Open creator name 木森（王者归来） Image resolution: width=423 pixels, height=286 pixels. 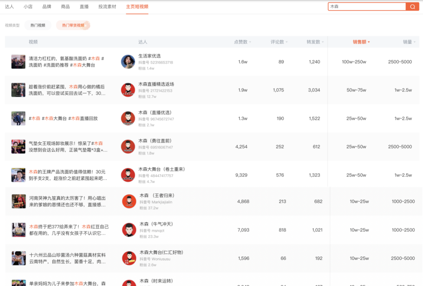click(157, 195)
